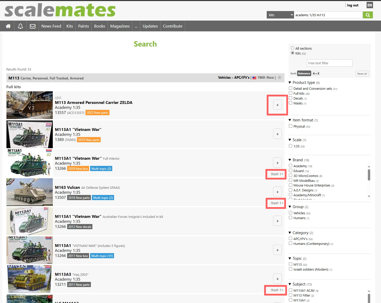This screenshot has width=381, height=303.
Task: Add M113 Zelda 13557 kit with plus button
Action: [278, 105]
